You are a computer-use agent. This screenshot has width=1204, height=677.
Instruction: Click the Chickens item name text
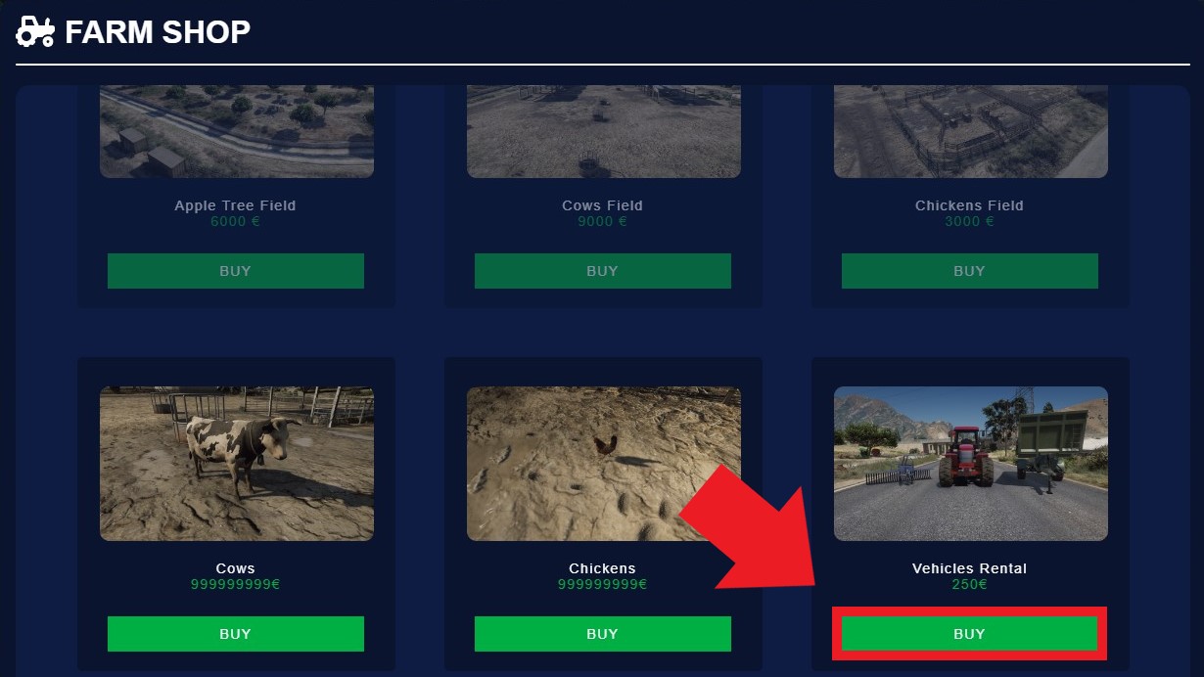pos(603,568)
